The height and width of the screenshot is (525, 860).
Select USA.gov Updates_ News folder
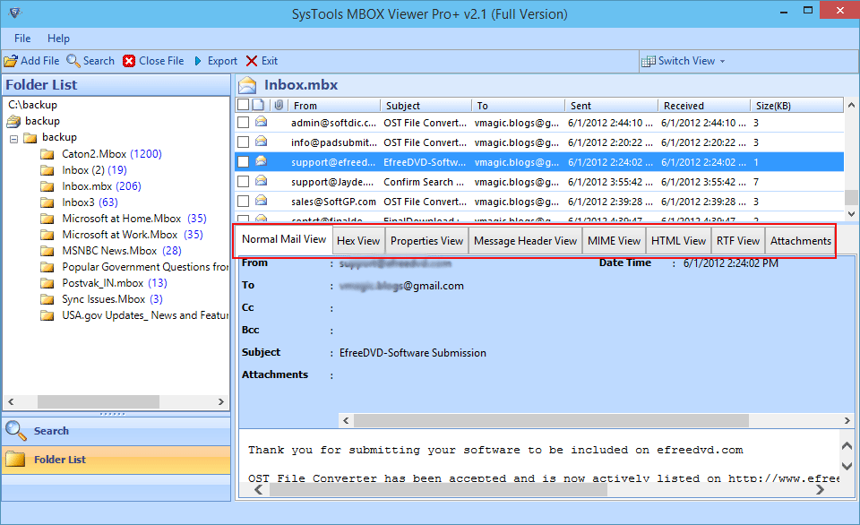pyautogui.click(x=145, y=315)
